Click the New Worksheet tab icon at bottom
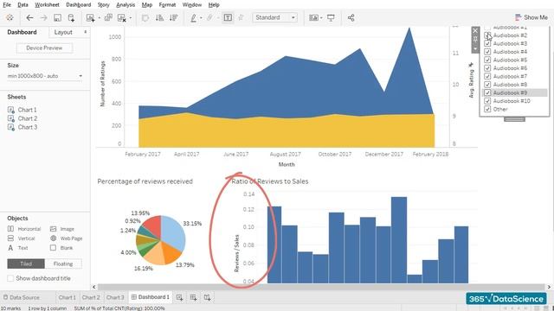Image resolution: width=554 pixels, height=311 pixels. coord(179,297)
